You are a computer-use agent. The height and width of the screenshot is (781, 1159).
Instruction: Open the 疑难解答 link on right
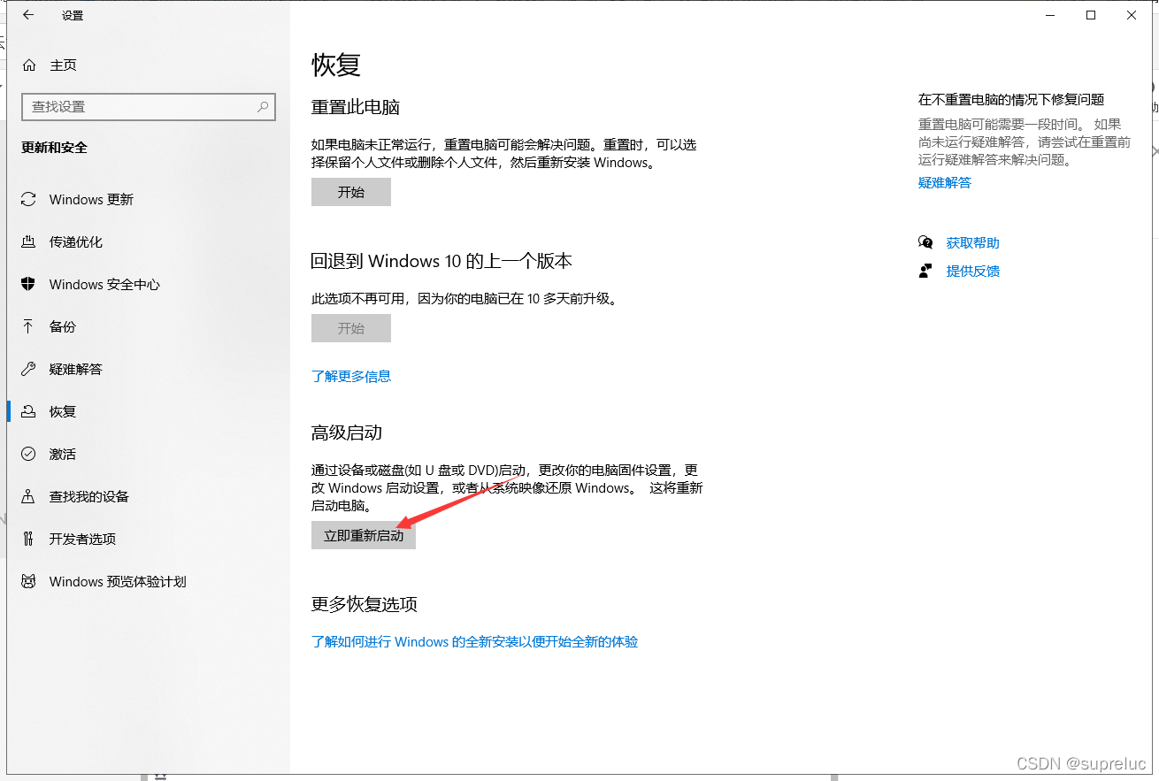point(945,183)
